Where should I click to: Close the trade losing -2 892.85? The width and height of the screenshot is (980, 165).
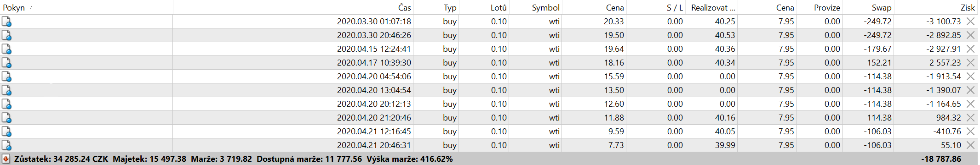pos(970,35)
